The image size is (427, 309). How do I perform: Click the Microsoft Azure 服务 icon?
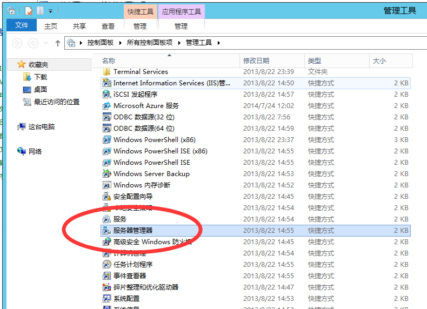click(x=106, y=106)
